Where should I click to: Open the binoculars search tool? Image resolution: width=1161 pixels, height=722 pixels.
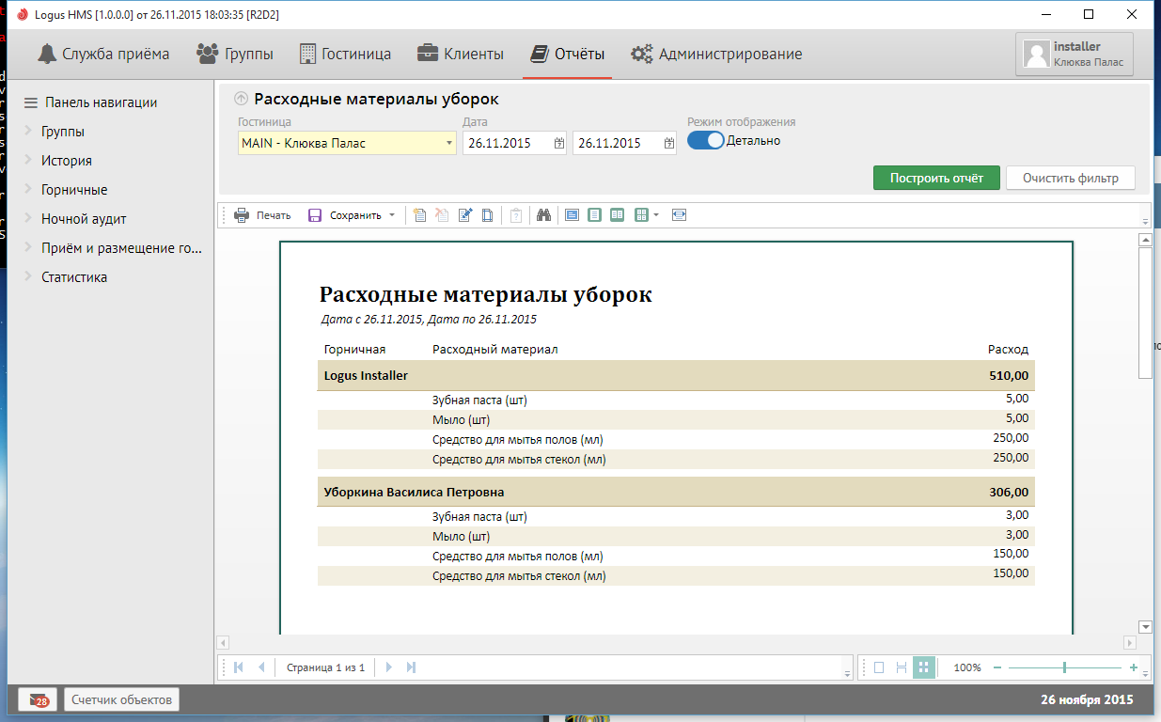542,215
